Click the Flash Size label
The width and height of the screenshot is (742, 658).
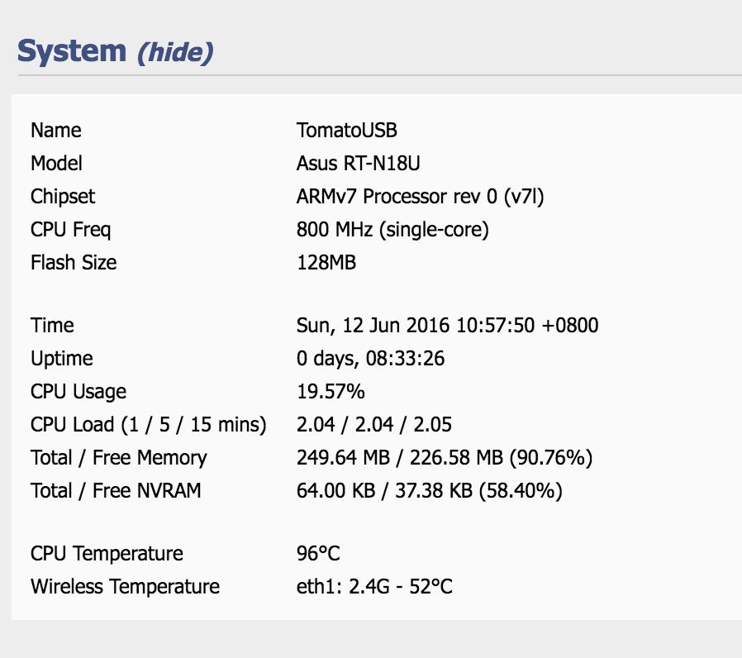click(x=74, y=263)
